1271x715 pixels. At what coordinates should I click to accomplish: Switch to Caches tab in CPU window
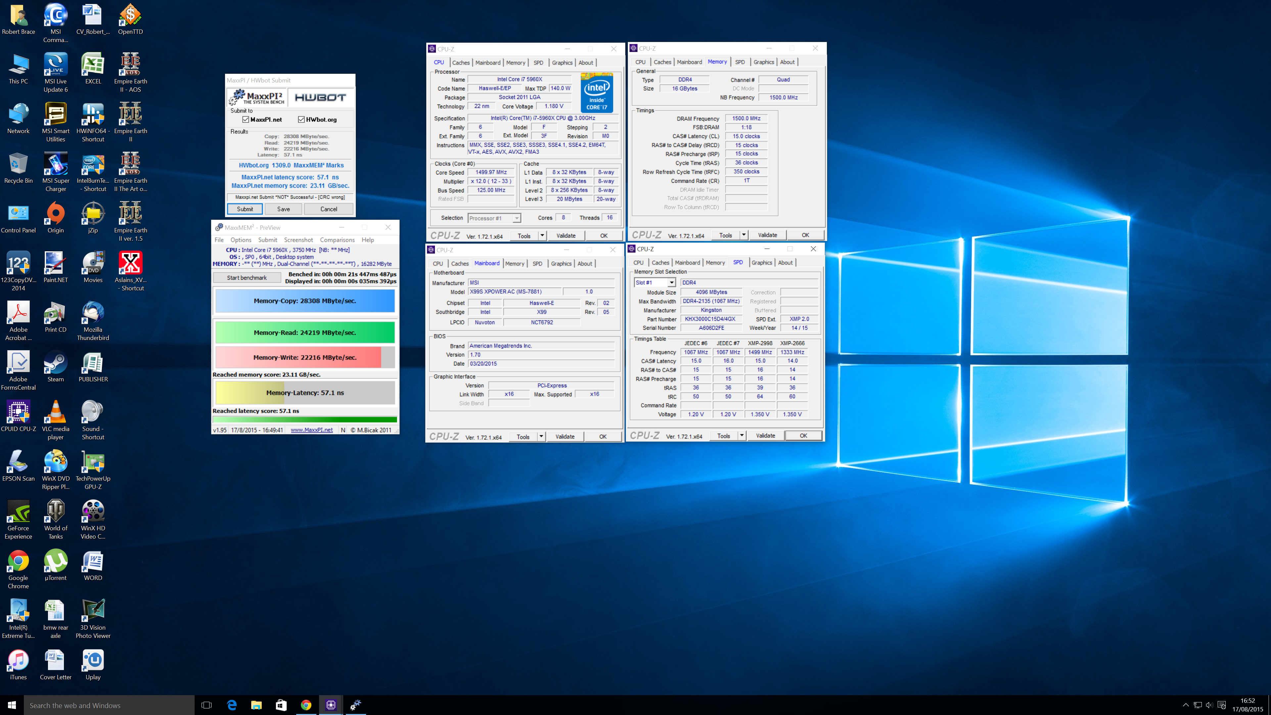(x=461, y=63)
